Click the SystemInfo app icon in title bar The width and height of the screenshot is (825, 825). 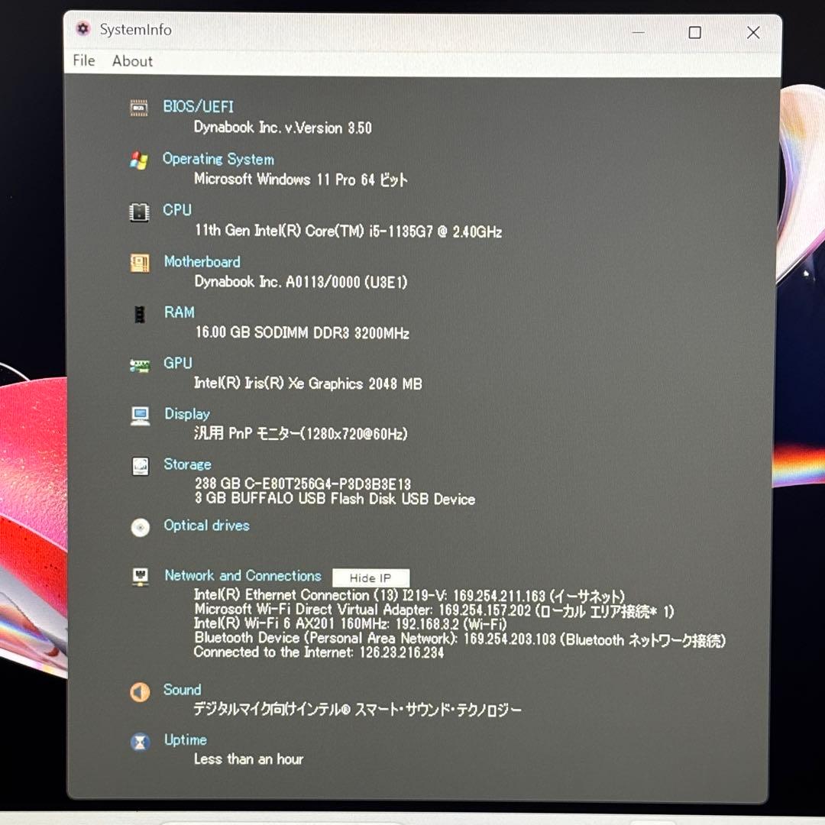[x=82, y=29]
